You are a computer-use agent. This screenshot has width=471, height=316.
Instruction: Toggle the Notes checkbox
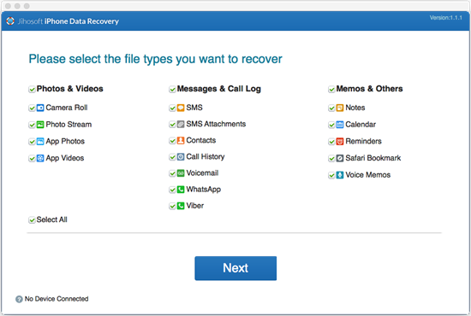pos(331,108)
